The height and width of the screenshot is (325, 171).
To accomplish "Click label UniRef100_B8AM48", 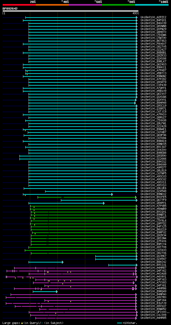I will click(x=153, y=103).
